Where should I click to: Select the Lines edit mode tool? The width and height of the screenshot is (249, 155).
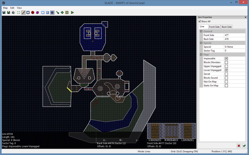23,13
